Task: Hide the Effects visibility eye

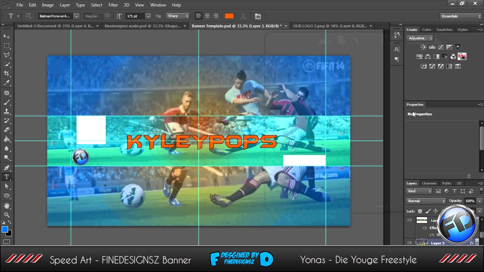Action: click(425, 228)
